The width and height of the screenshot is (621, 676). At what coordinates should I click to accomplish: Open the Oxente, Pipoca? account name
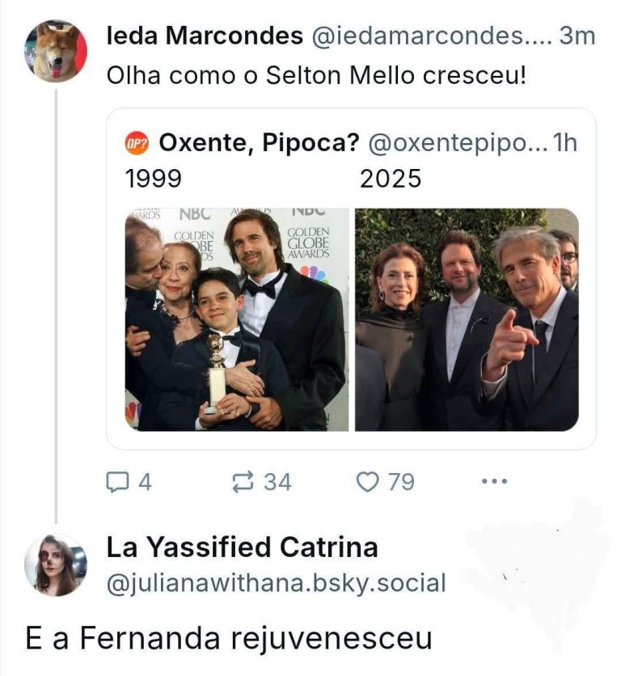coord(259,143)
